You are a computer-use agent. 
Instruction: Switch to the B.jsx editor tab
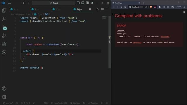(x=35, y=9)
